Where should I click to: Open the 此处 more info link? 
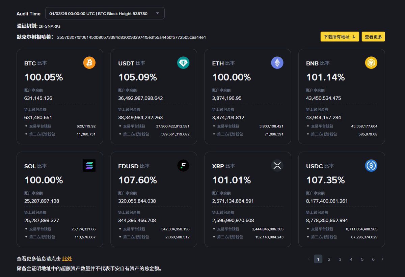coord(67,259)
